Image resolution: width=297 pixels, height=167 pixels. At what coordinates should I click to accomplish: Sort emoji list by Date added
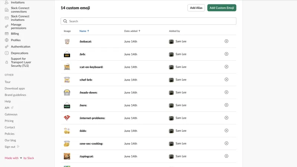[x=132, y=31]
